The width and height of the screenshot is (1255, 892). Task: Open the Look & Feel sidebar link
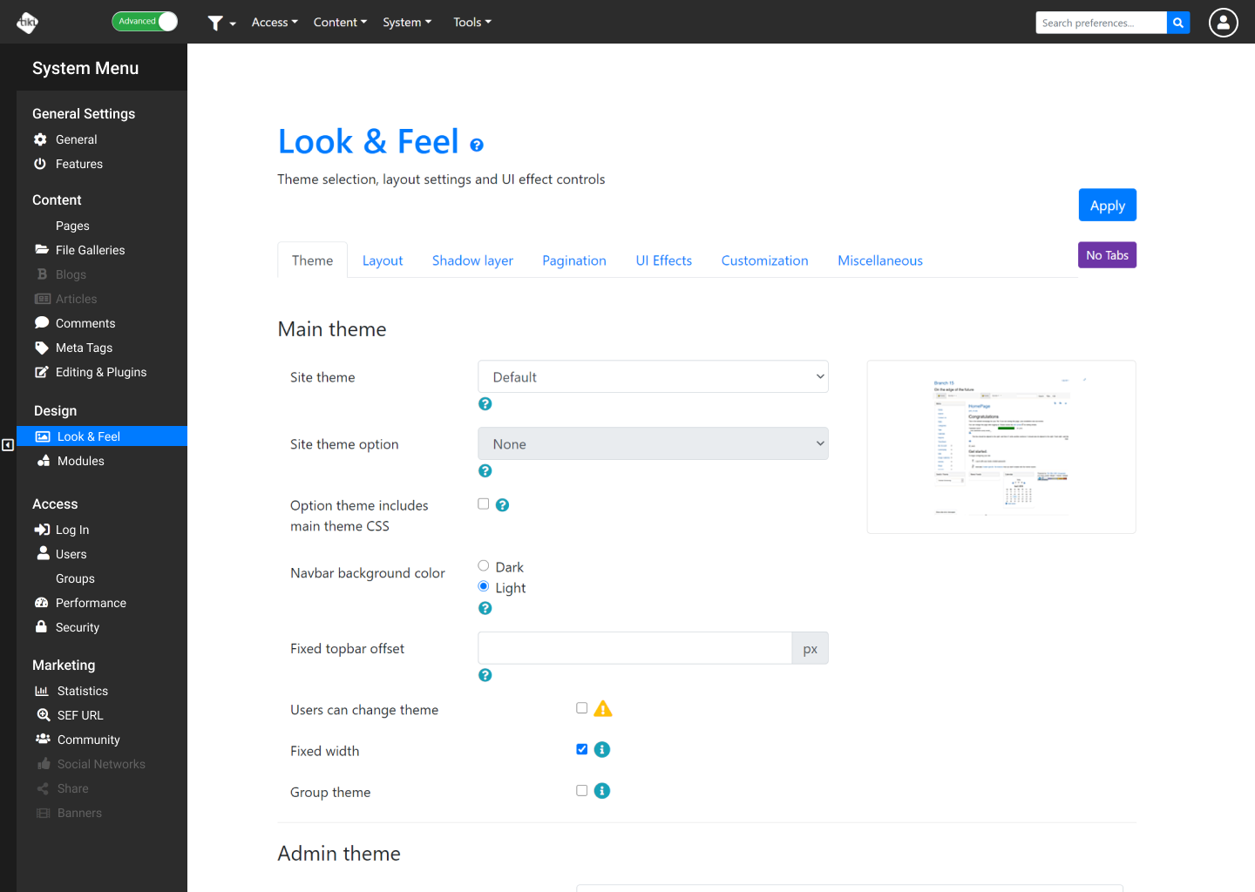(102, 436)
